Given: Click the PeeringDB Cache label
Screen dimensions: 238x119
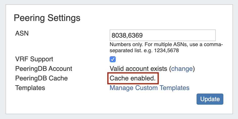Looking at the screenshot, I should click(41, 78).
